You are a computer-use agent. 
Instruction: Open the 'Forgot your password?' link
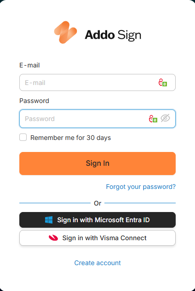point(141,187)
